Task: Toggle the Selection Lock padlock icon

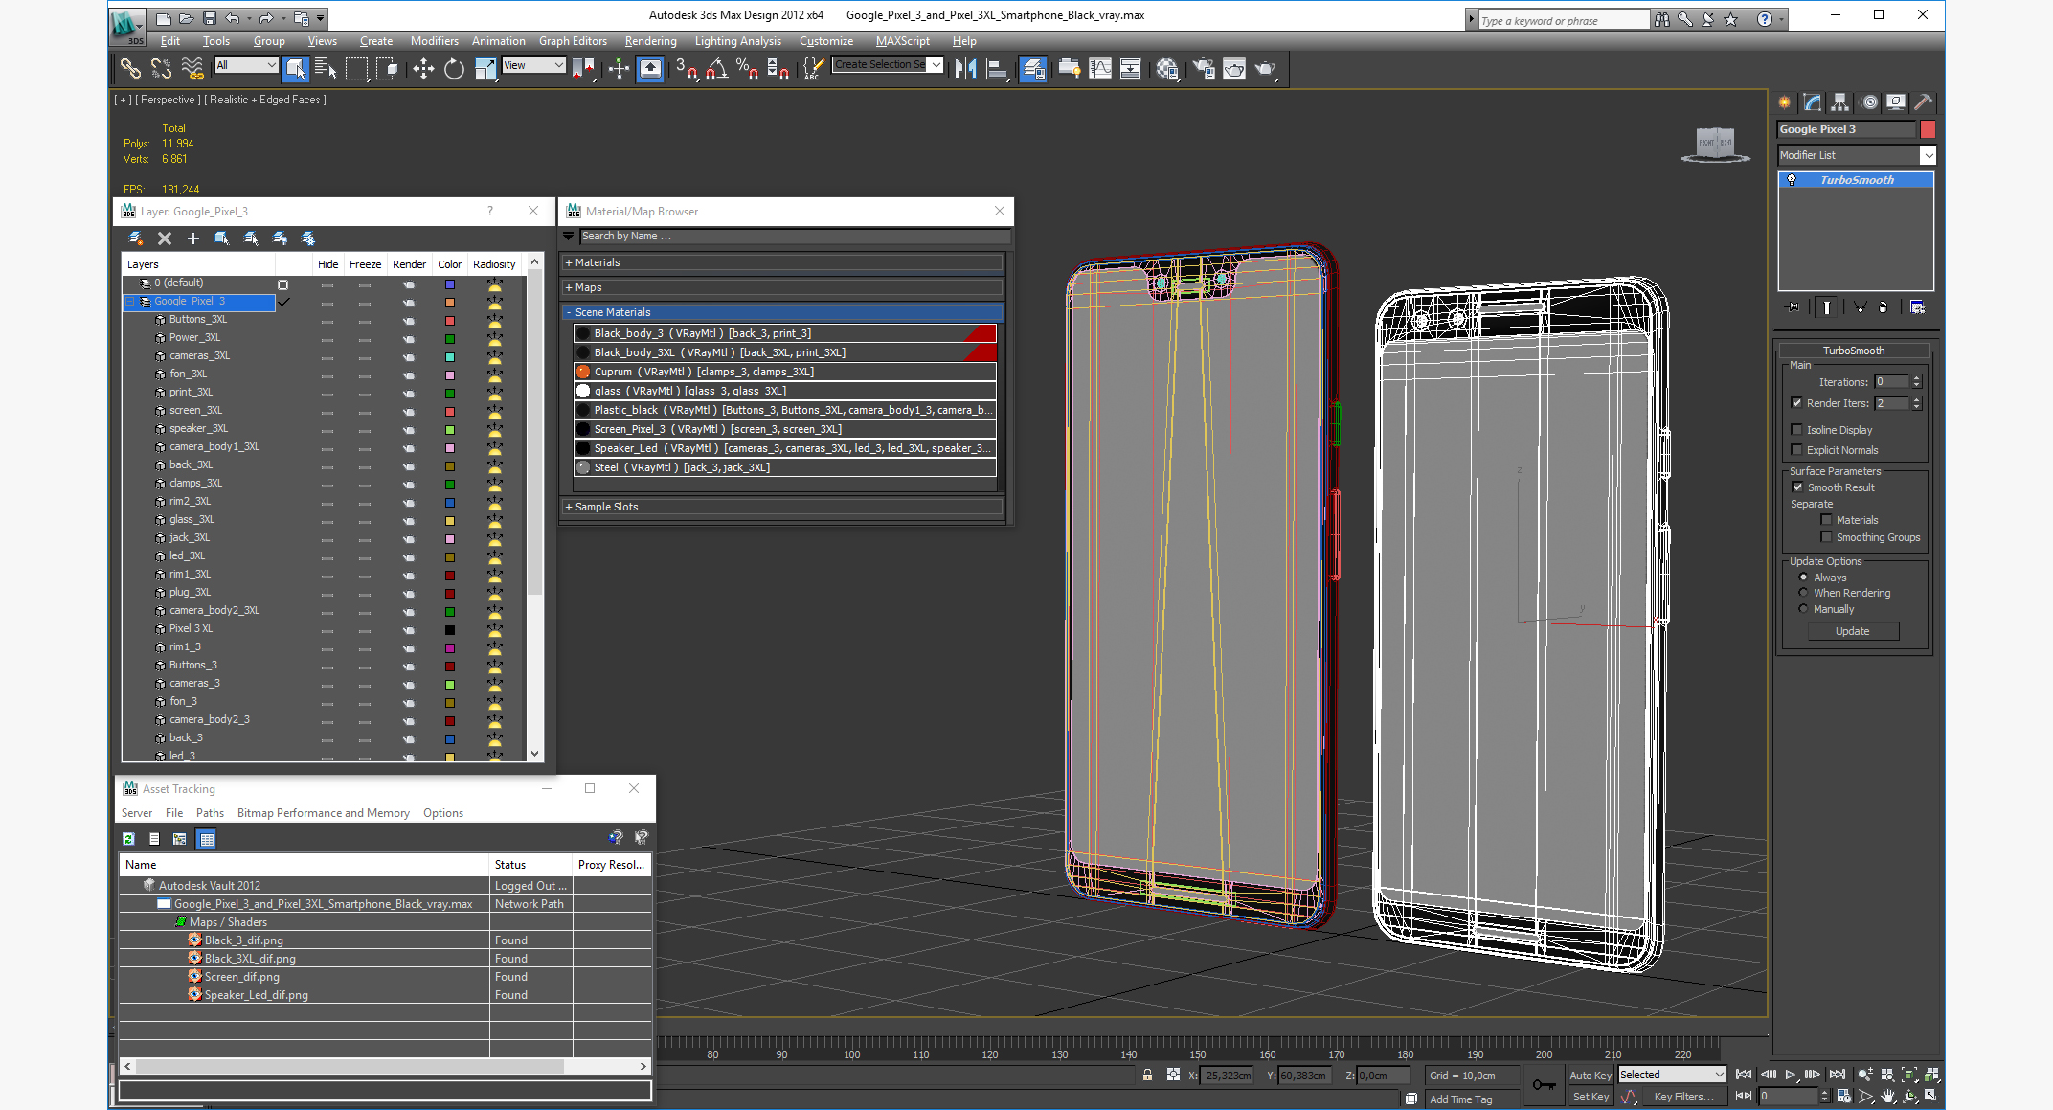Action: coord(1147,1076)
